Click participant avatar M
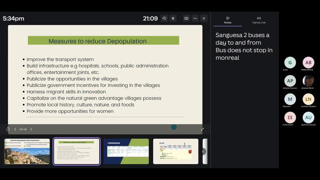 point(290,99)
